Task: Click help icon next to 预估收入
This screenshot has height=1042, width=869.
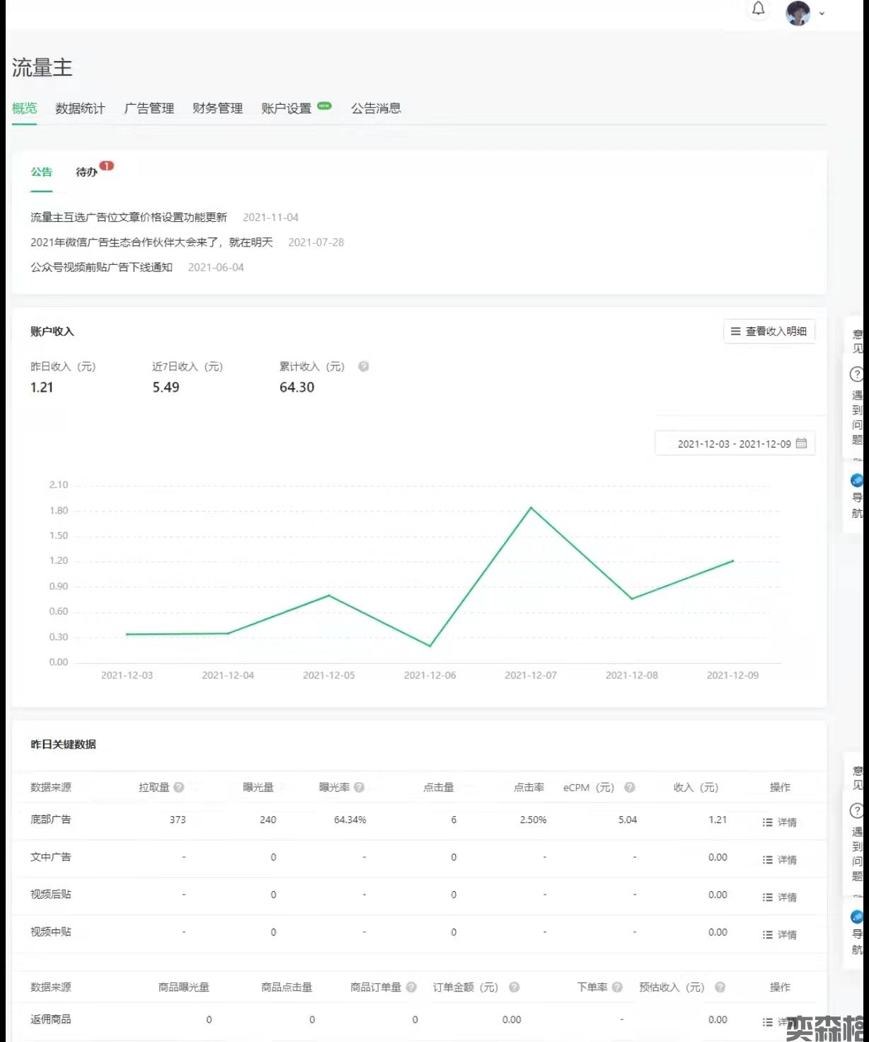Action: point(720,987)
